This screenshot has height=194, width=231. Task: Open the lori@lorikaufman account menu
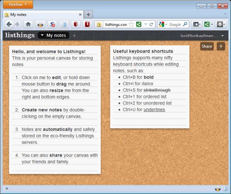pos(202,35)
